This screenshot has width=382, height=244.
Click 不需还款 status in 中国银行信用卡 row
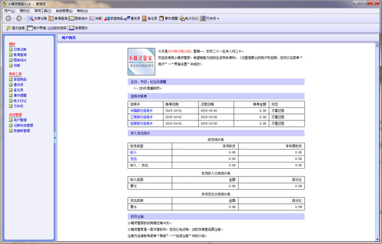click(278, 111)
